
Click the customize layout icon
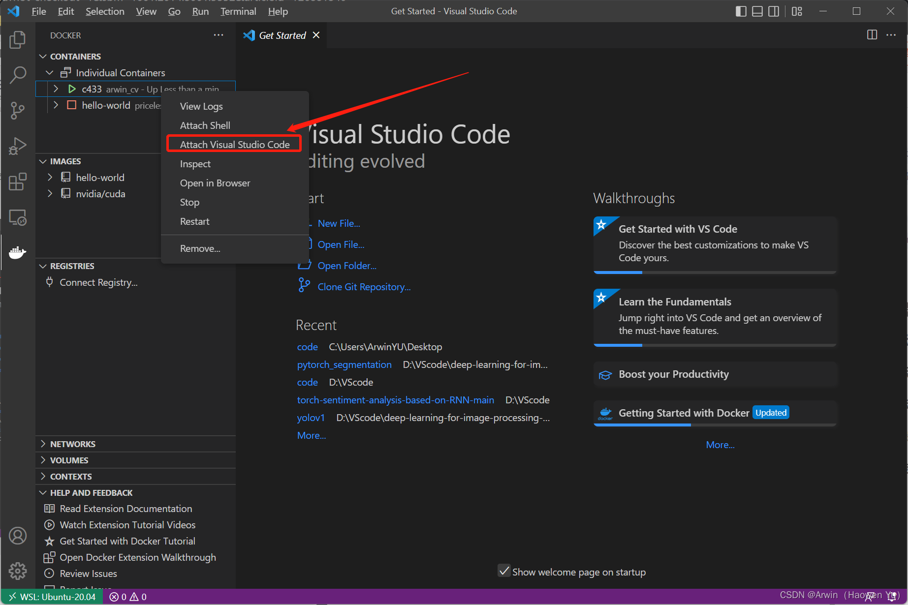click(797, 11)
